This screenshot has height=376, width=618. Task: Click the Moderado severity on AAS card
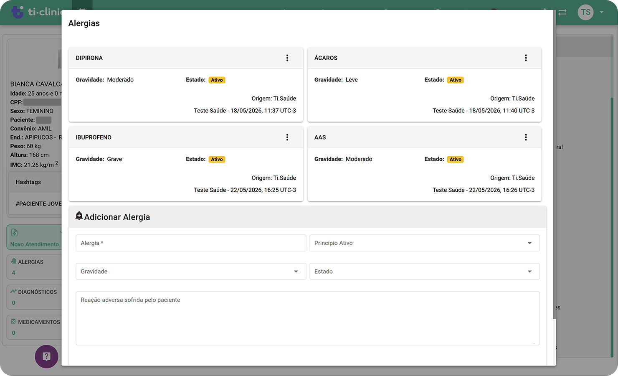point(359,159)
